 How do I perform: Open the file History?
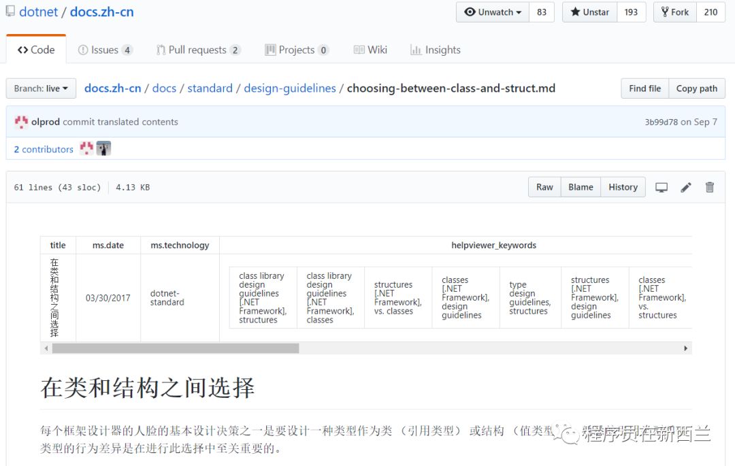click(623, 187)
